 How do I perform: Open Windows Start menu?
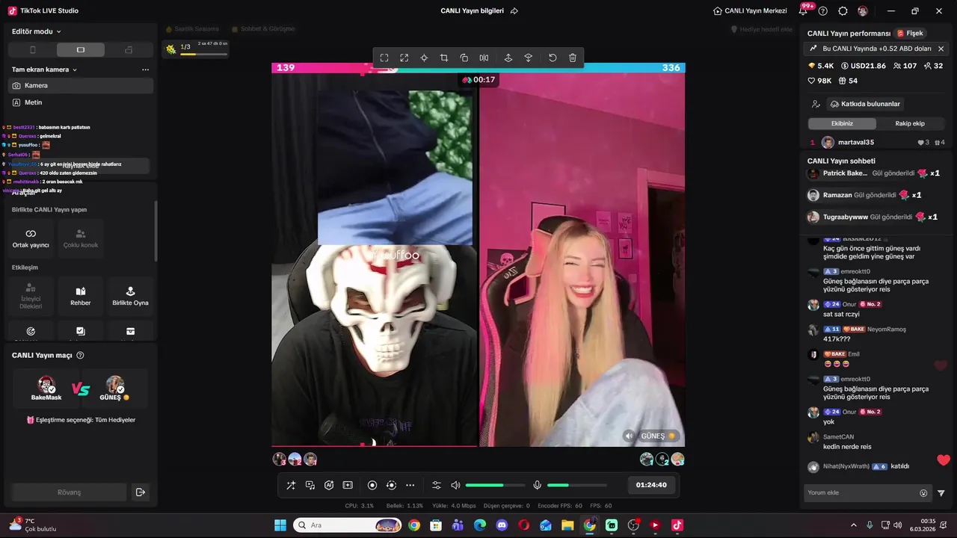[280, 525]
